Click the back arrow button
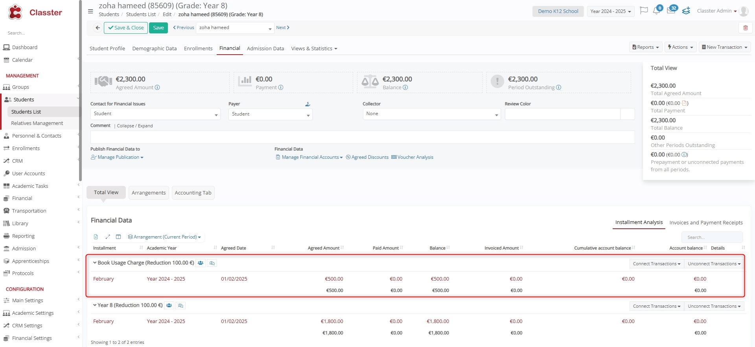This screenshot has width=755, height=347. click(x=98, y=28)
